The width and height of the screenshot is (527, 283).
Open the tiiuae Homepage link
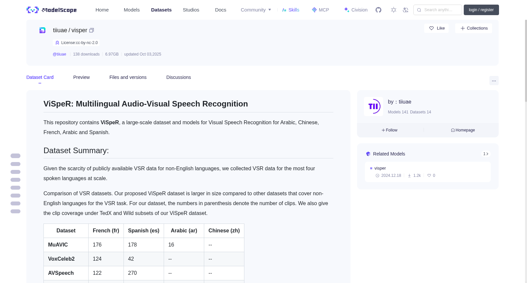[463, 130]
